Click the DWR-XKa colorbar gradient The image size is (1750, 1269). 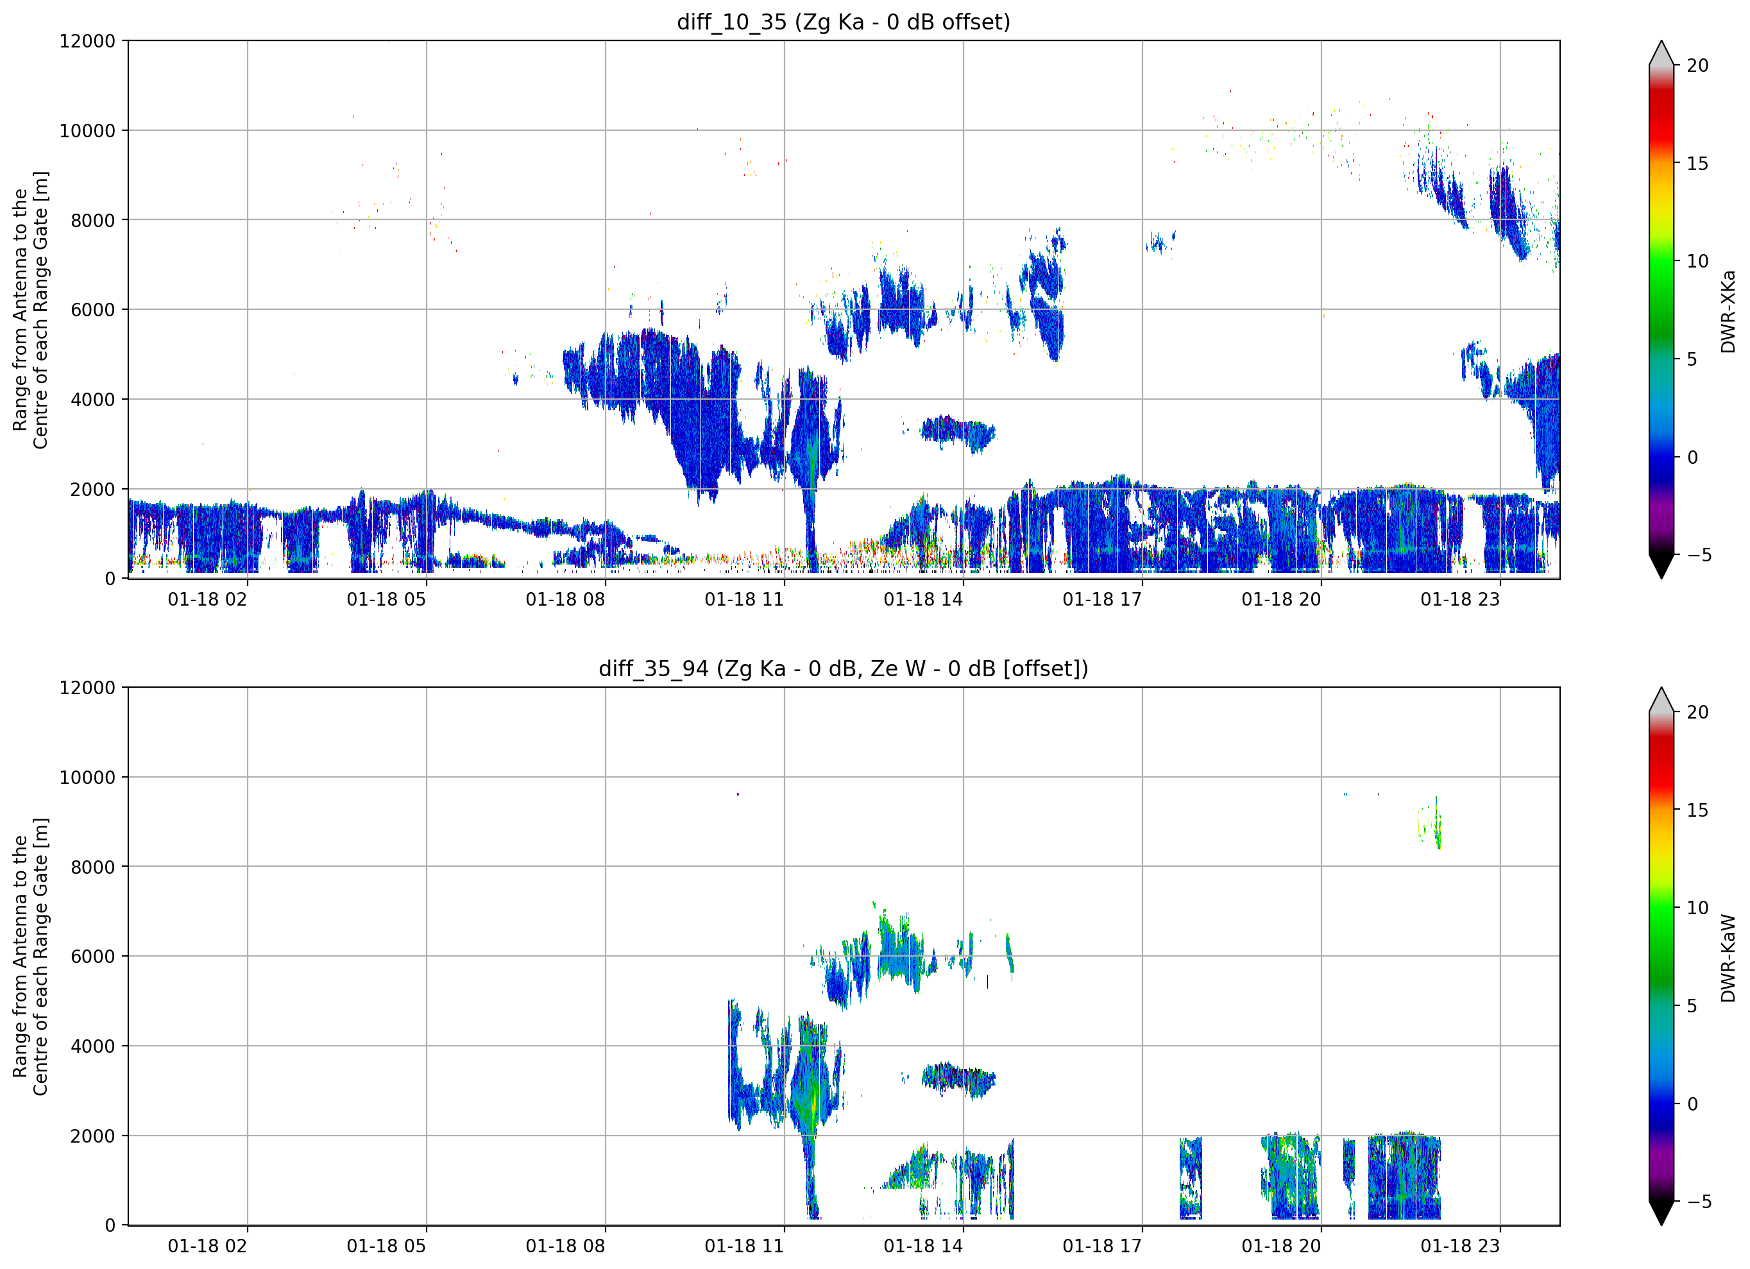pyautogui.click(x=1661, y=309)
